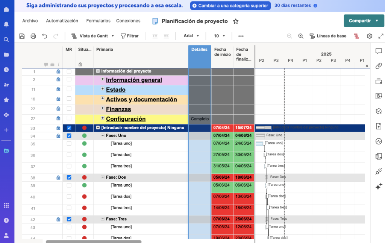Uncheck the MR checkbox on Fase: Dos

pyautogui.click(x=69, y=177)
